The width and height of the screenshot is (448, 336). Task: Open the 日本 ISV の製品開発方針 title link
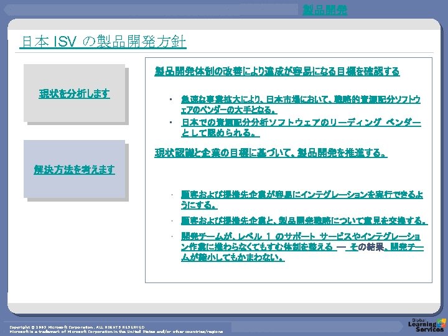[103, 42]
